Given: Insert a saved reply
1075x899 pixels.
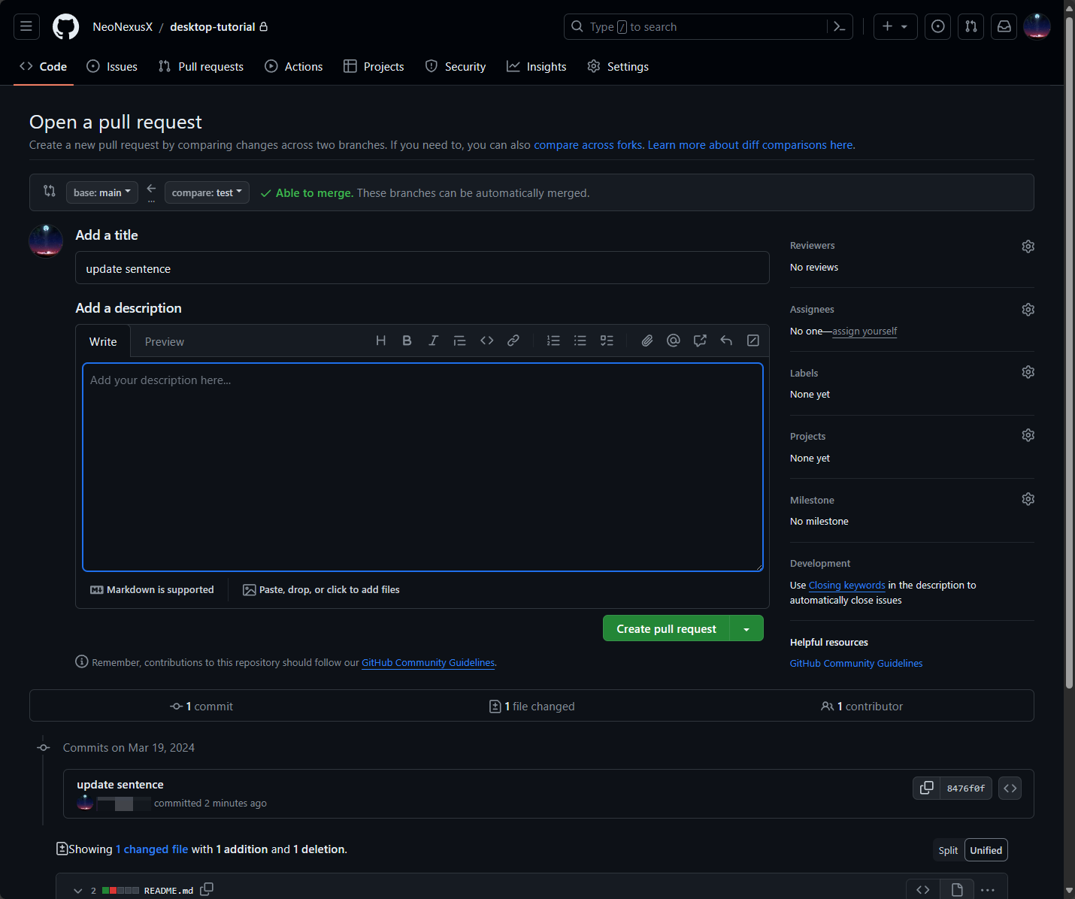Looking at the screenshot, I should pyautogui.click(x=726, y=341).
